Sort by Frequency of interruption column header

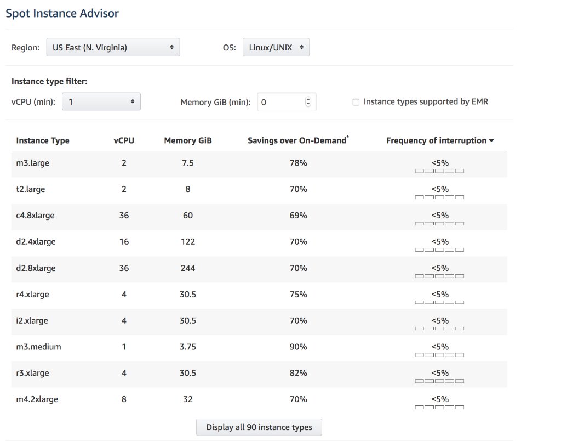(440, 140)
